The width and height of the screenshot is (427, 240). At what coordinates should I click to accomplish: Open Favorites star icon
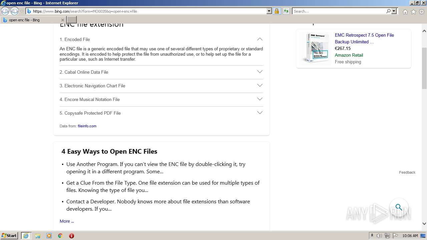[x=413, y=12]
